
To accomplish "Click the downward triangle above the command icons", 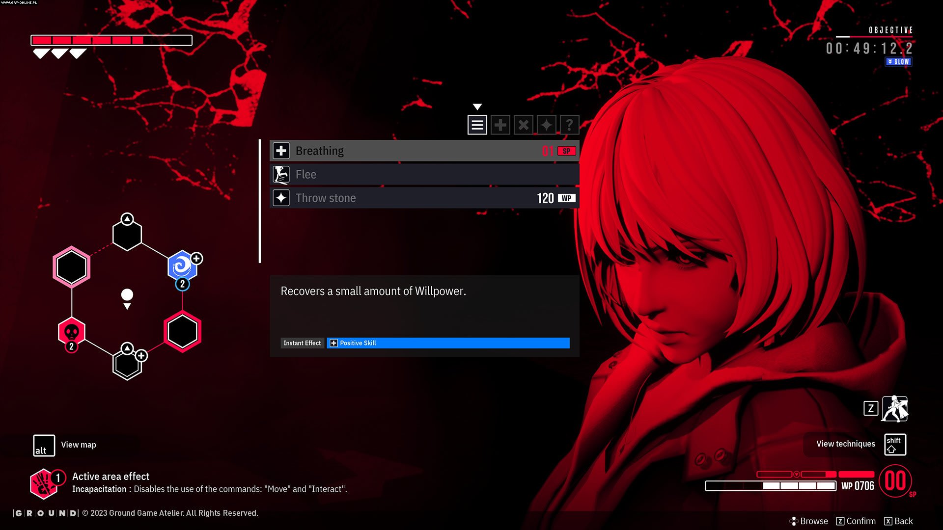I will tap(476, 106).
